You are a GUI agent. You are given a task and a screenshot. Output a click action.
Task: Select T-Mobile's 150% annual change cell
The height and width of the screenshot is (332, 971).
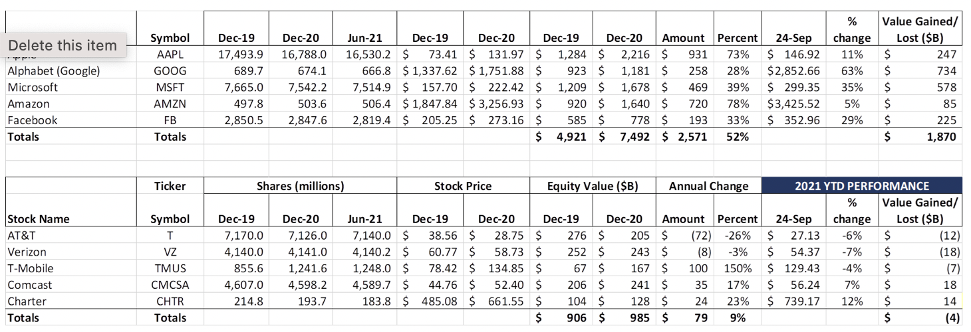pyautogui.click(x=738, y=268)
